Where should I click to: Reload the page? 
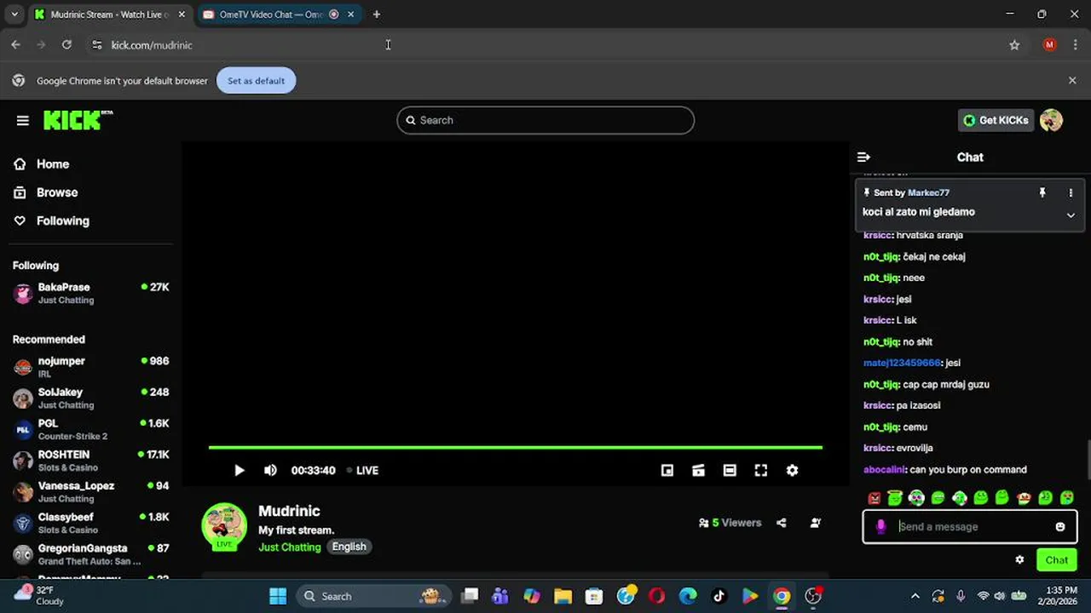pos(66,45)
